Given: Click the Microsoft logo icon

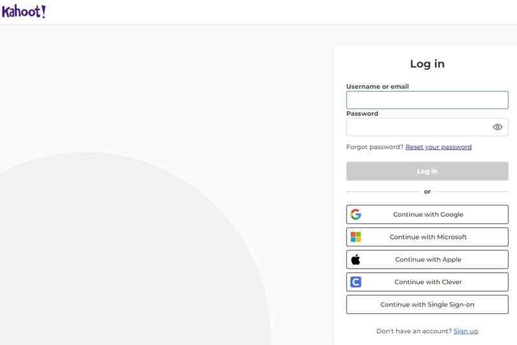Looking at the screenshot, I should 355,237.
